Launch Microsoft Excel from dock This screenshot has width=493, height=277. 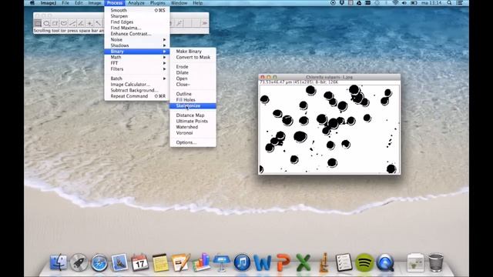pyautogui.click(x=303, y=262)
